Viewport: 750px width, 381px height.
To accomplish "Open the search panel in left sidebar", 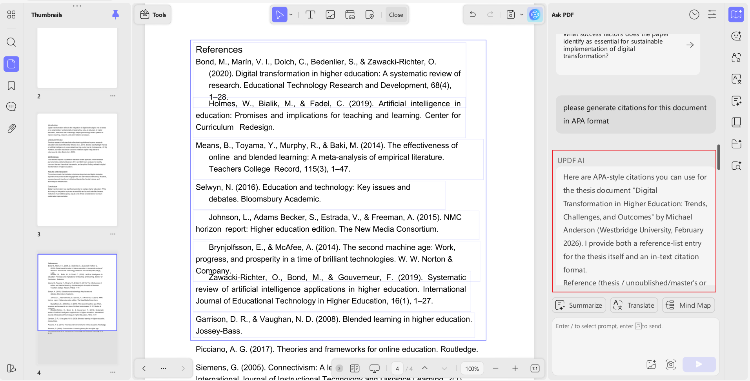I will (11, 42).
